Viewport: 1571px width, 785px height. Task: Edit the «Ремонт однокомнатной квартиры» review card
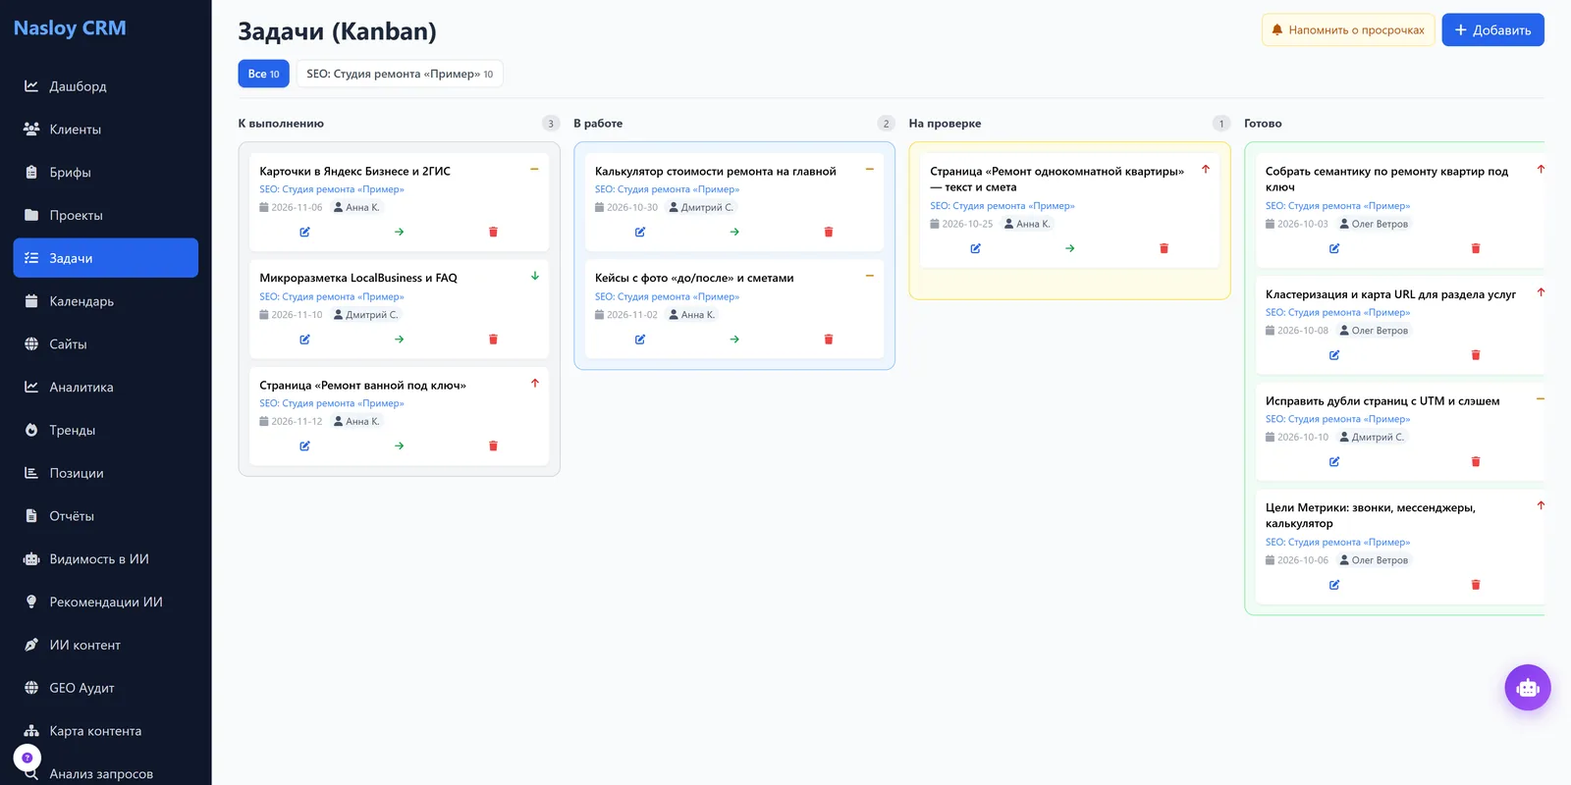click(975, 249)
